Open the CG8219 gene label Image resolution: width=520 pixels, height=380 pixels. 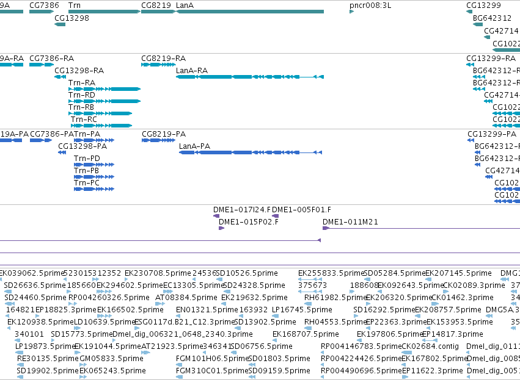[156, 5]
